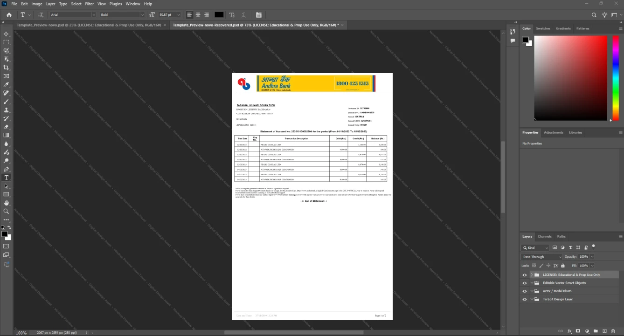624x336 pixels.
Task: Hide the LICENSE: Educational layer group
Action: click(x=525, y=275)
